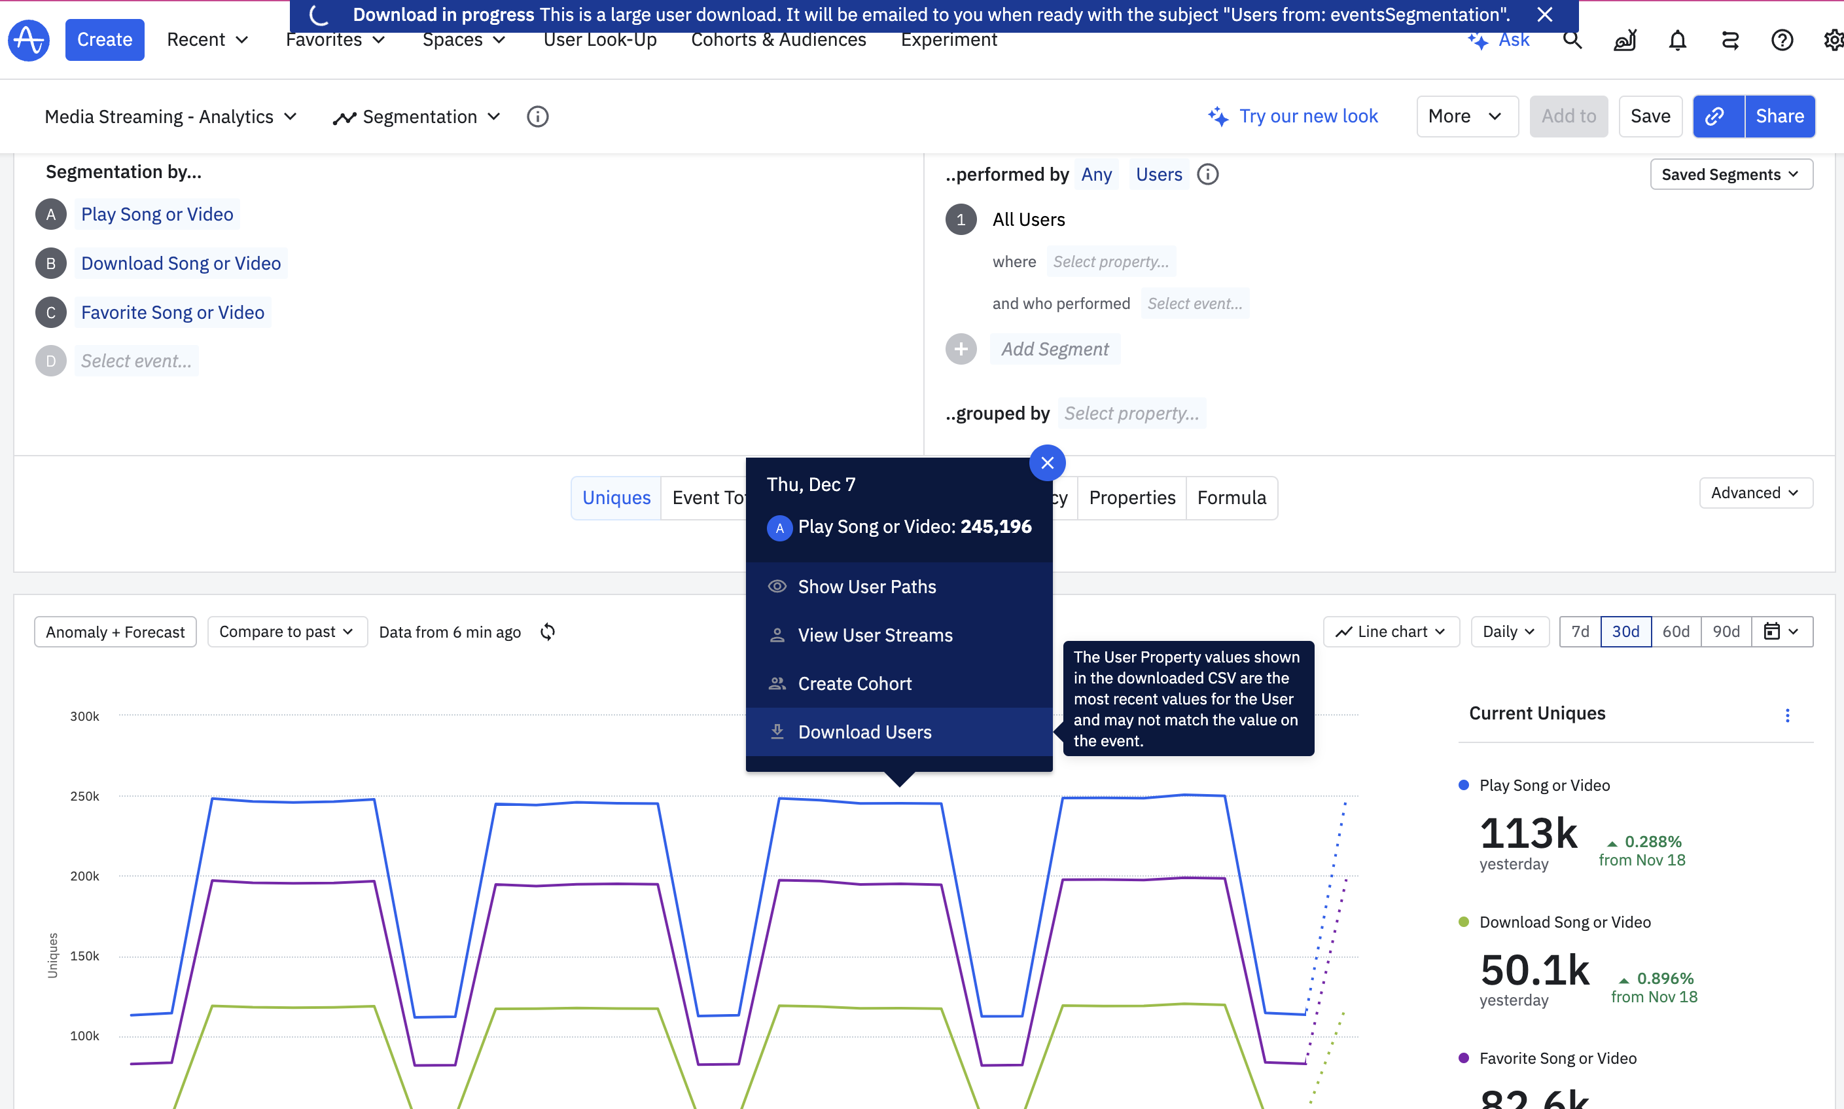Screen dimensions: 1844x1109
Task: Open Current Uniques three-dot menu
Action: (1786, 715)
